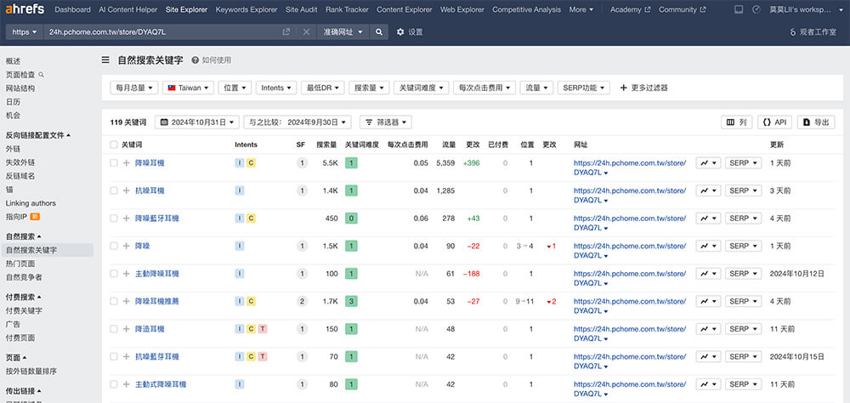Open URL in new tab icon
The height and width of the screenshot is (403, 850).
coord(286,32)
